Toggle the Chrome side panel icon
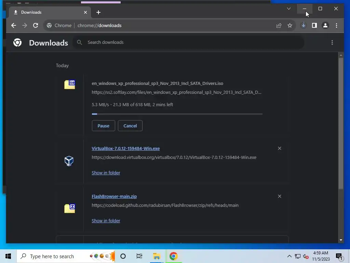The width and height of the screenshot is (350, 263). 314,25
